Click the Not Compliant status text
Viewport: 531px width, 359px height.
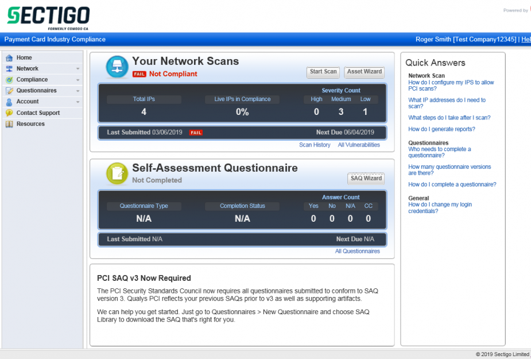click(173, 74)
